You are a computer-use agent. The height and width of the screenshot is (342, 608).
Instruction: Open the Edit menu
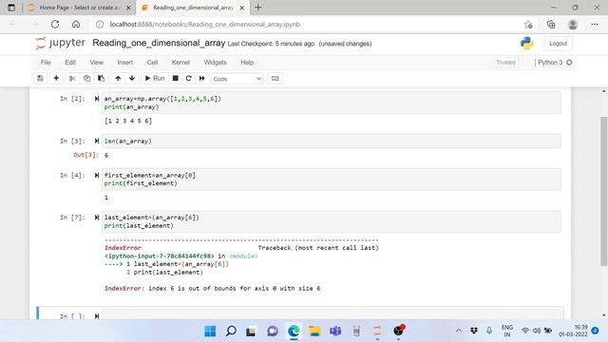(70, 63)
